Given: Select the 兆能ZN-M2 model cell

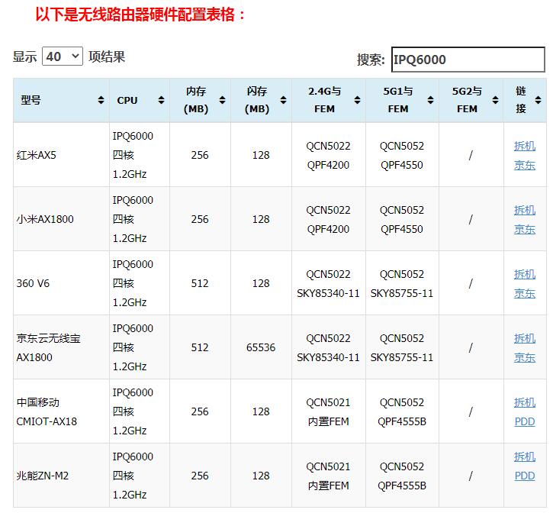Looking at the screenshot, I should [61, 476].
